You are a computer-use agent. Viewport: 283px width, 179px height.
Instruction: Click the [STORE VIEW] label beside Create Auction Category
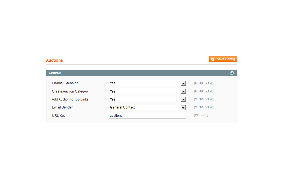(204, 91)
